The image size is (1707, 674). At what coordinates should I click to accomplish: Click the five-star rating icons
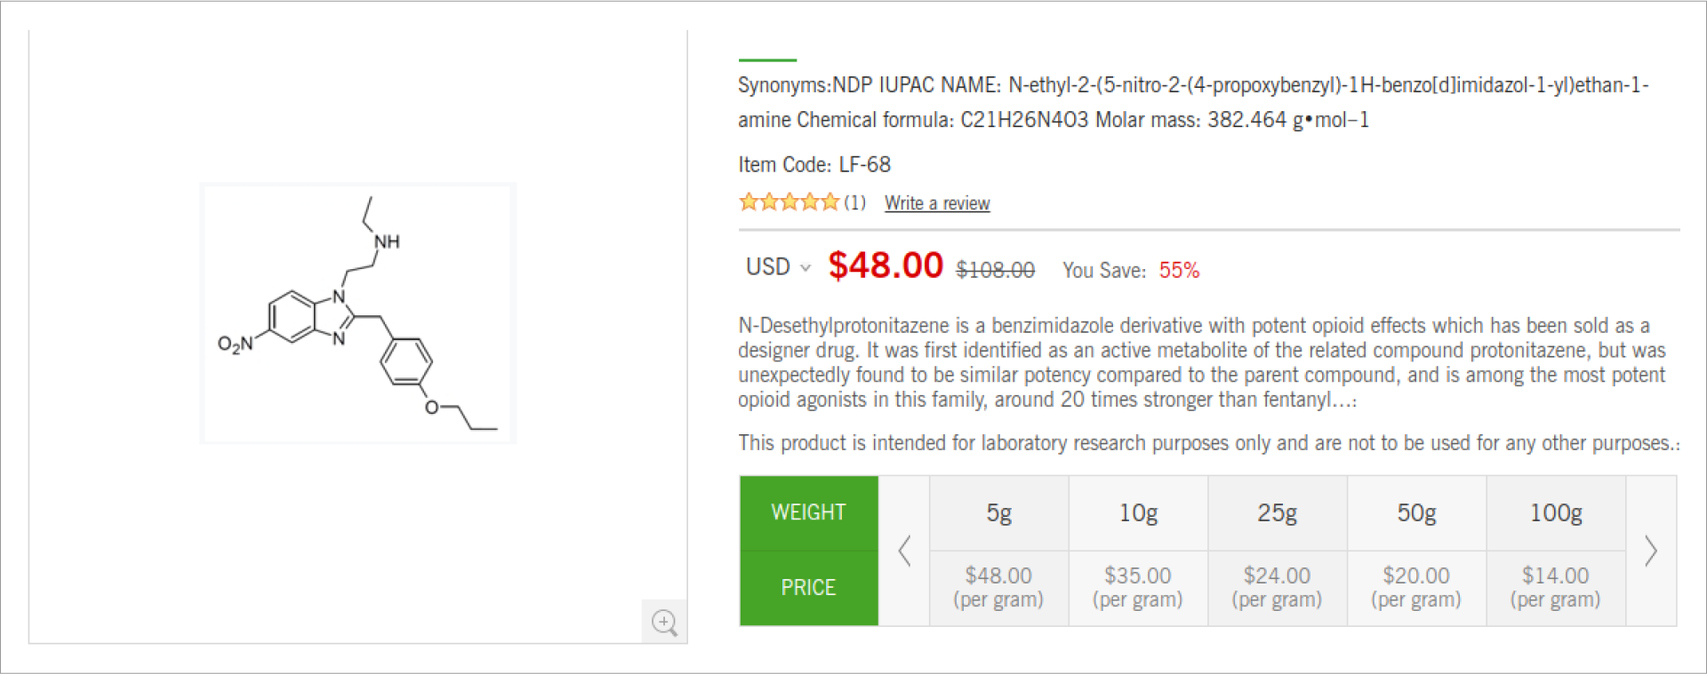(x=789, y=202)
